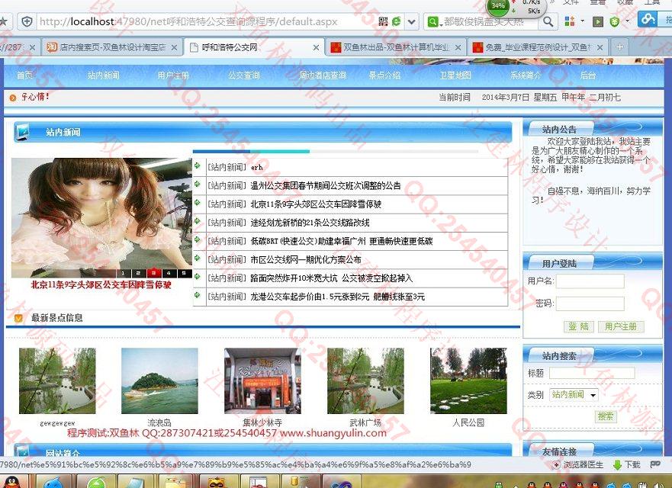Switch to the 双鱼林出品-双鱼林计算机毕业 tab
This screenshot has height=488, width=672.
(394, 47)
